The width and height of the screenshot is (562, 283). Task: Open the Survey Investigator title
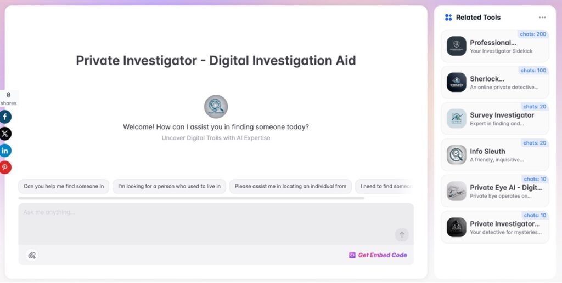coord(502,115)
